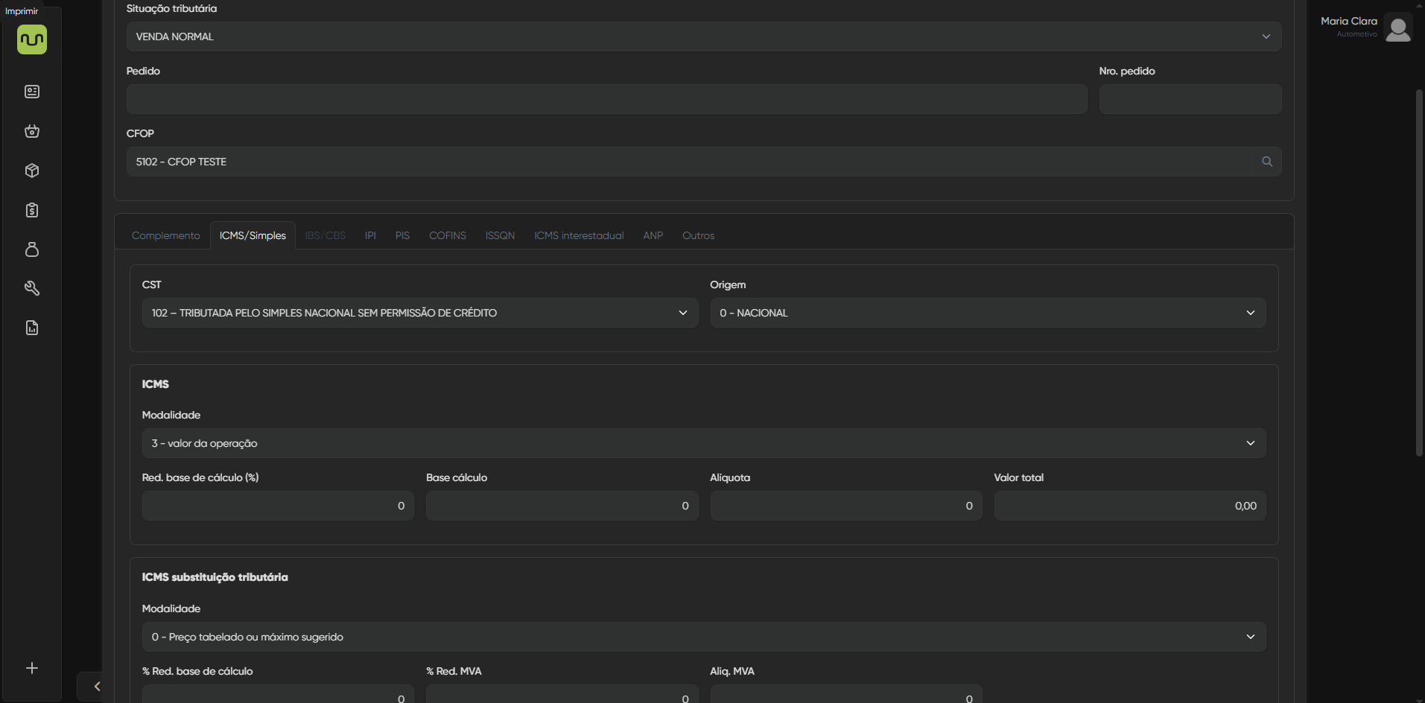
Task: Switch to the ICMS interestadual tab
Action: pyautogui.click(x=578, y=235)
